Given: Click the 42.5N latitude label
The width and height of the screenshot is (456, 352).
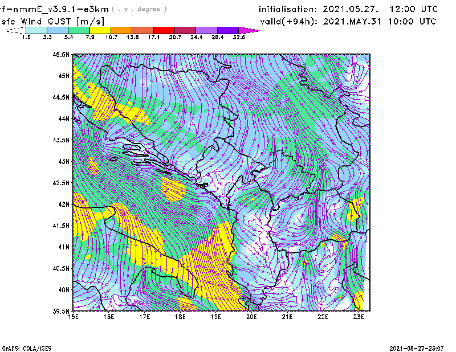Looking at the screenshot, I should coord(61,183).
